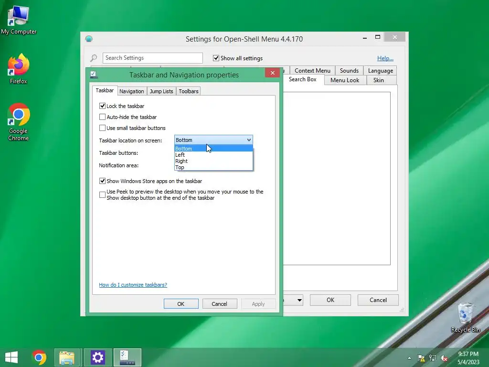The height and width of the screenshot is (367, 489).
Task: Open Menu Look tab in Open-Shell
Action: click(x=345, y=80)
